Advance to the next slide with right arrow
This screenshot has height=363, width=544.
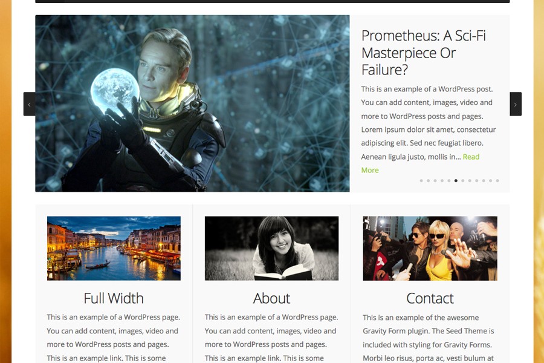click(x=516, y=104)
